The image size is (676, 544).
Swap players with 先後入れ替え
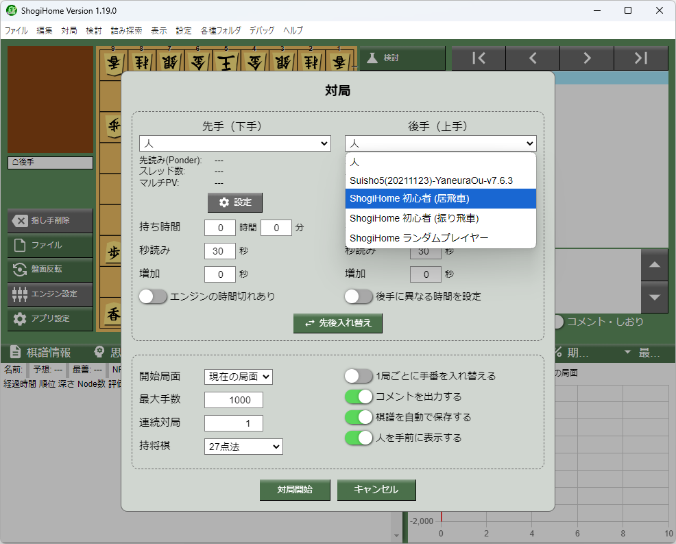click(337, 323)
